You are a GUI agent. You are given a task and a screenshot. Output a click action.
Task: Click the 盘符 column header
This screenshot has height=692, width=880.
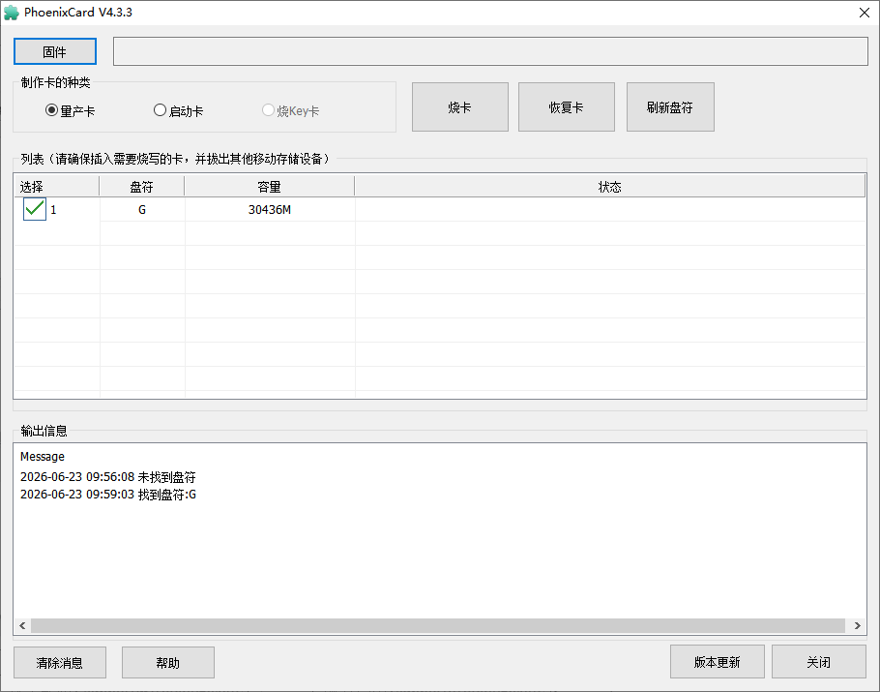point(142,187)
